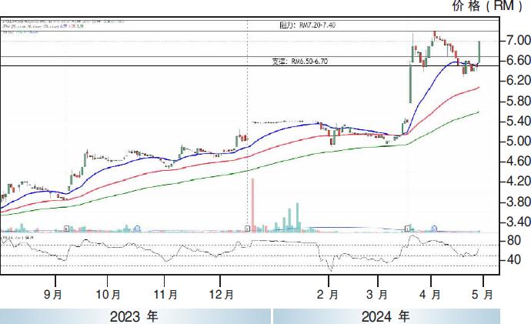
Task: Click the 5.80 price axis label
Action: [x=518, y=102]
